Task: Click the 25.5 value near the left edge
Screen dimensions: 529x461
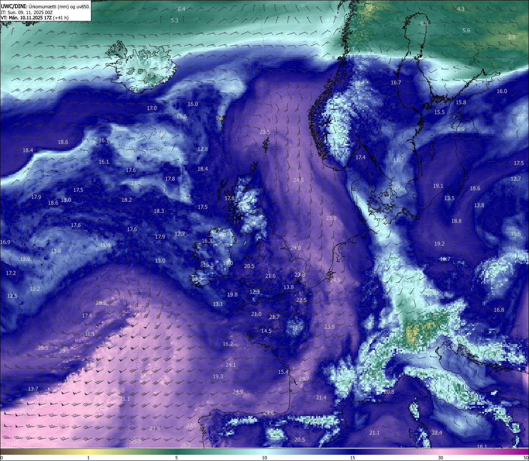Action: point(43,348)
